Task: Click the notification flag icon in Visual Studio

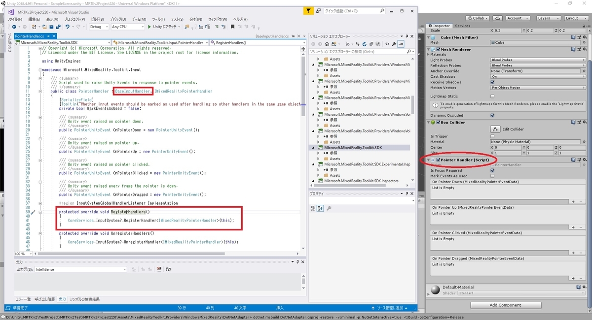Action: [x=308, y=11]
